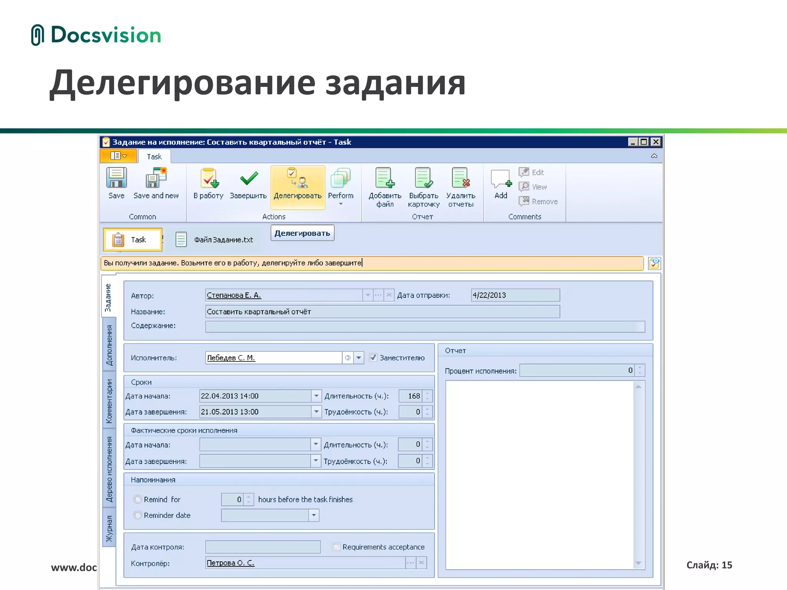Image resolution: width=787 pixels, height=590 pixels.
Task: Adjust 'Remind for' hours spinner
Action: pyautogui.click(x=249, y=499)
